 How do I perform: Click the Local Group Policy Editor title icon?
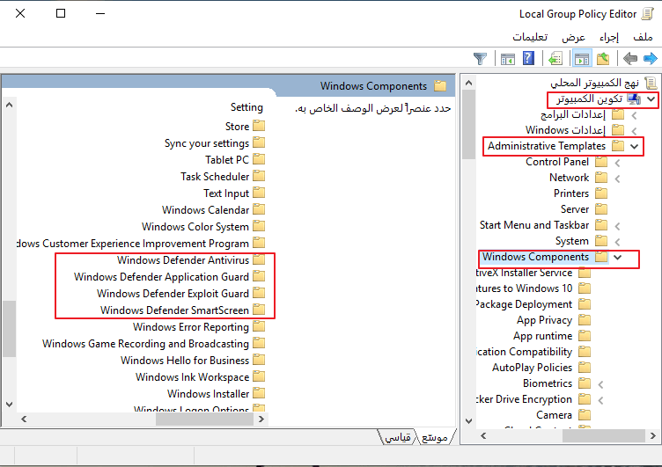coord(647,14)
